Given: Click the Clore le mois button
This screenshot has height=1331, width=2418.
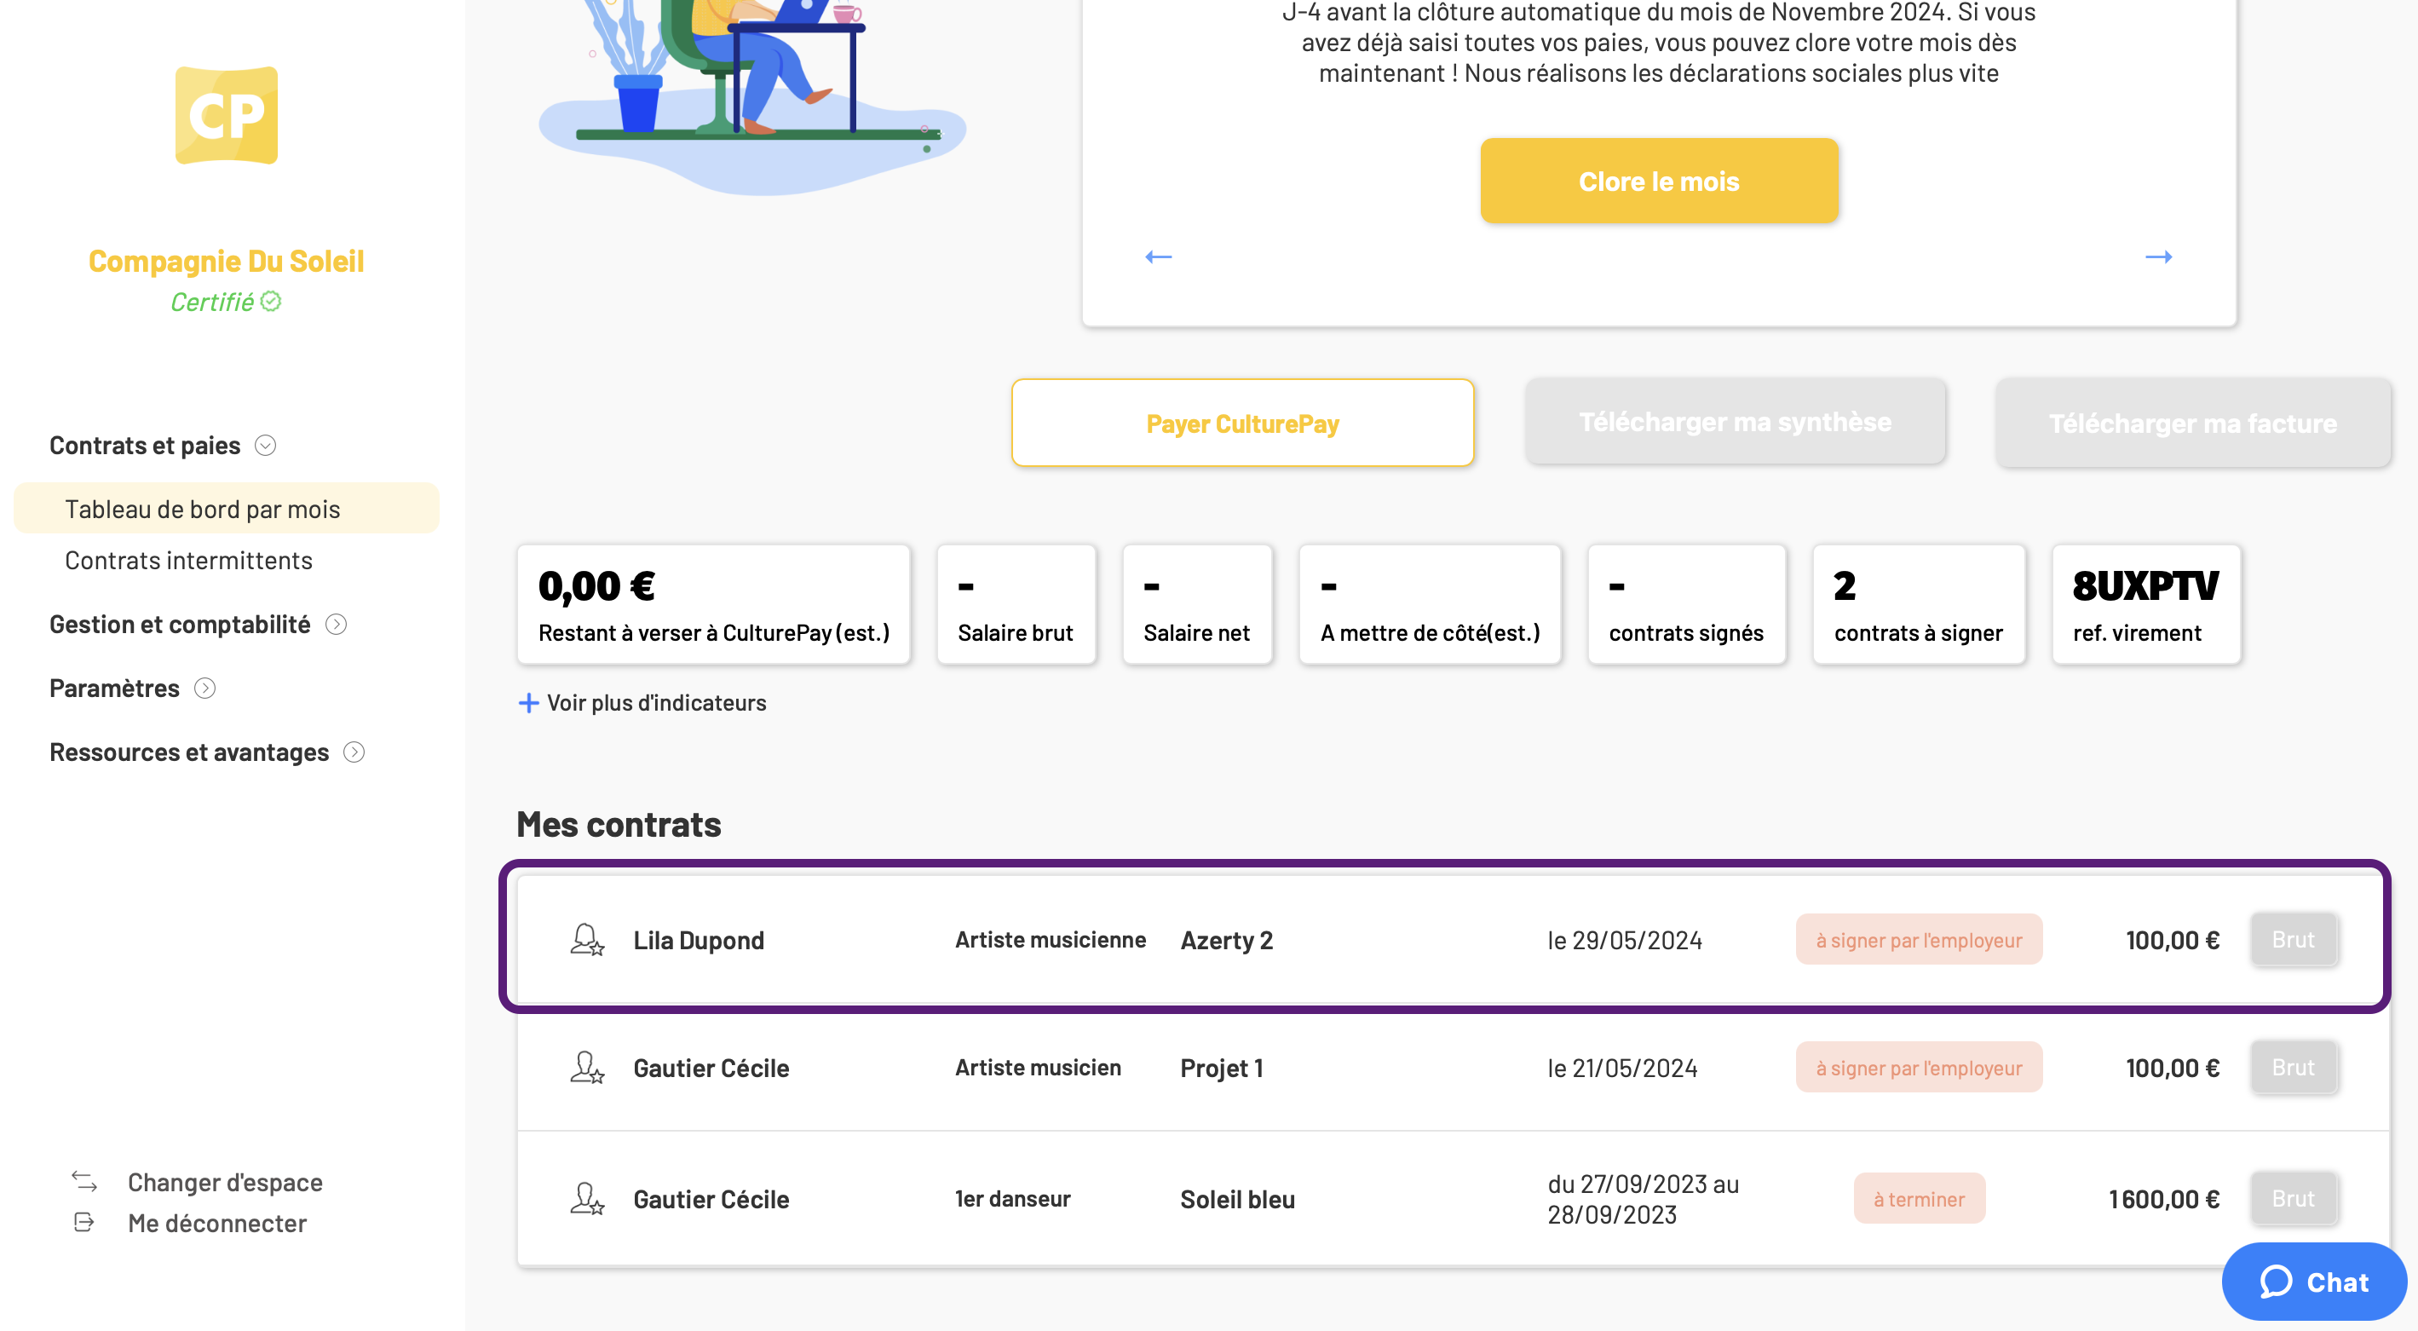Looking at the screenshot, I should [x=1659, y=181].
